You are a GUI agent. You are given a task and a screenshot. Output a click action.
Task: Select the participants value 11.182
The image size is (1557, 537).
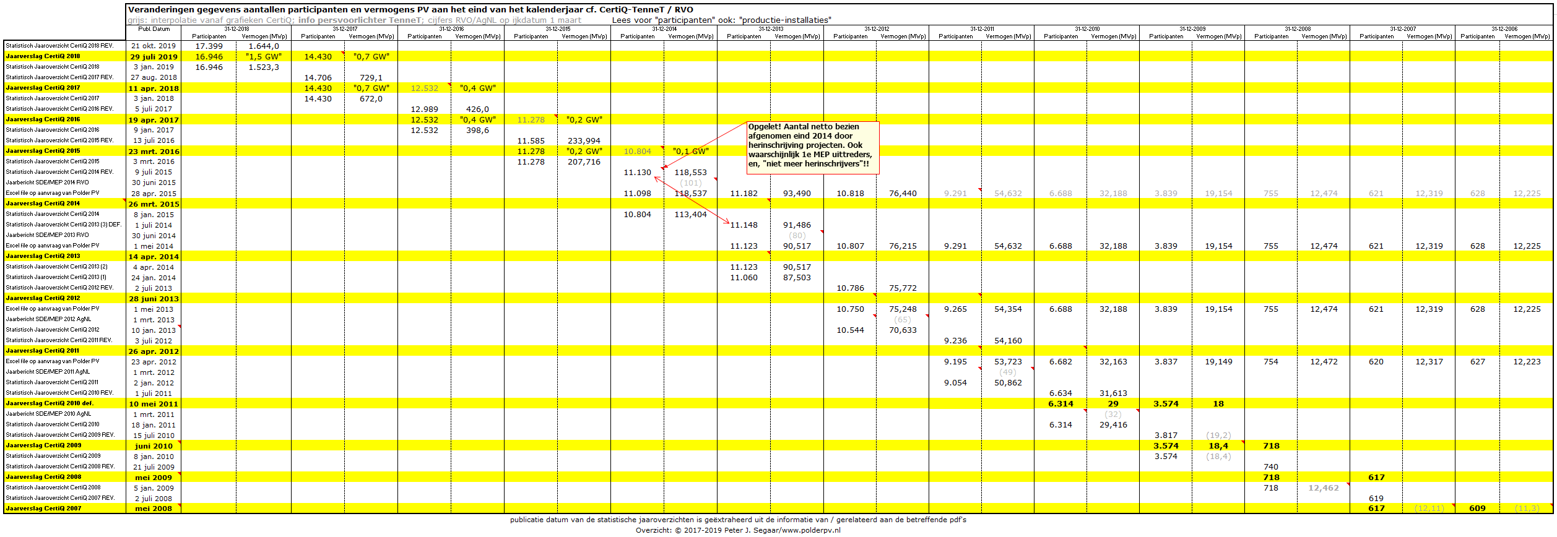point(744,193)
